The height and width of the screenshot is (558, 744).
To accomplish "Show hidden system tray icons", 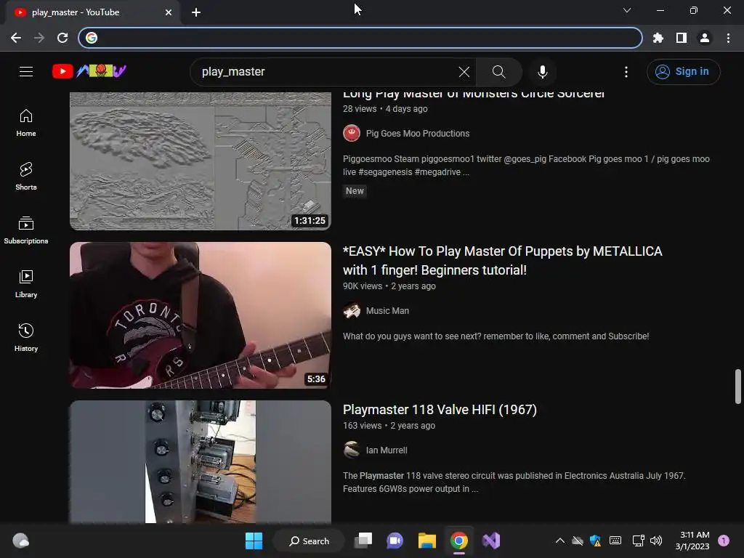I will pos(560,541).
